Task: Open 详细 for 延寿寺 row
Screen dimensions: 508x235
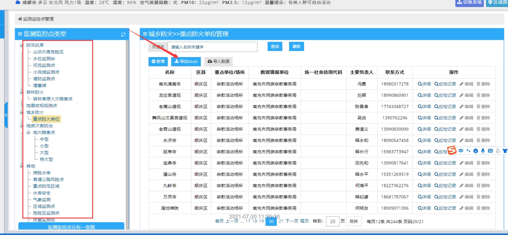Action: pos(424,152)
